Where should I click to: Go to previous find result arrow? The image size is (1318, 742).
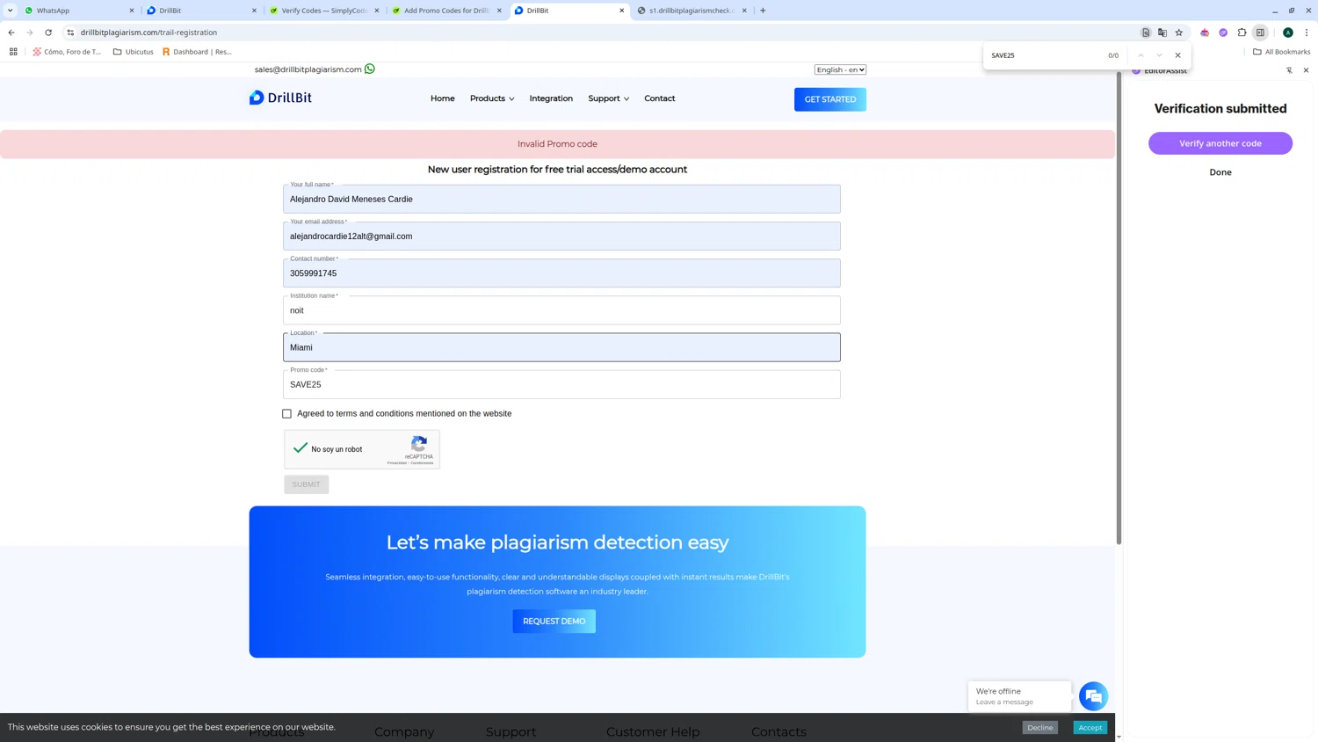(1141, 55)
